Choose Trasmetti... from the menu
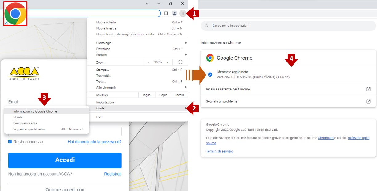Screen dimensions: 377x191 [x=104, y=76]
